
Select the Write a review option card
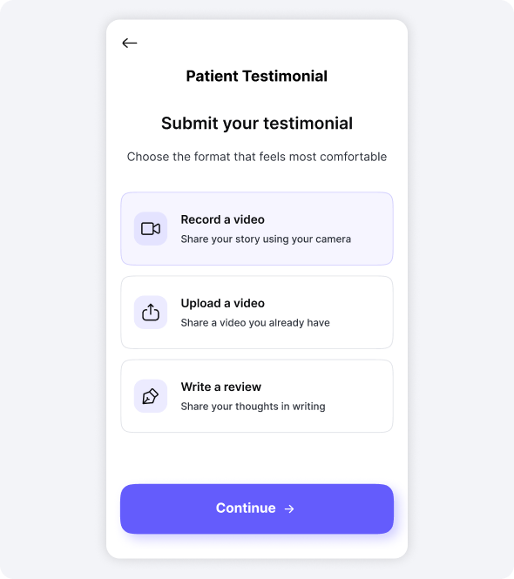pyautogui.click(x=257, y=396)
